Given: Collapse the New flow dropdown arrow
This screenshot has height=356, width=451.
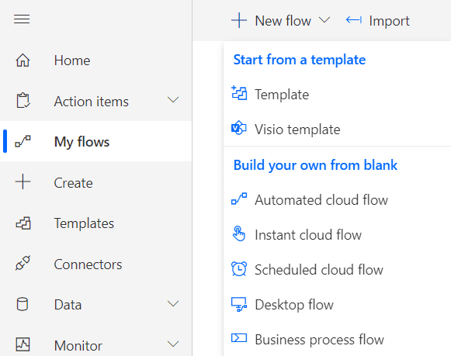Looking at the screenshot, I should pyautogui.click(x=324, y=20).
